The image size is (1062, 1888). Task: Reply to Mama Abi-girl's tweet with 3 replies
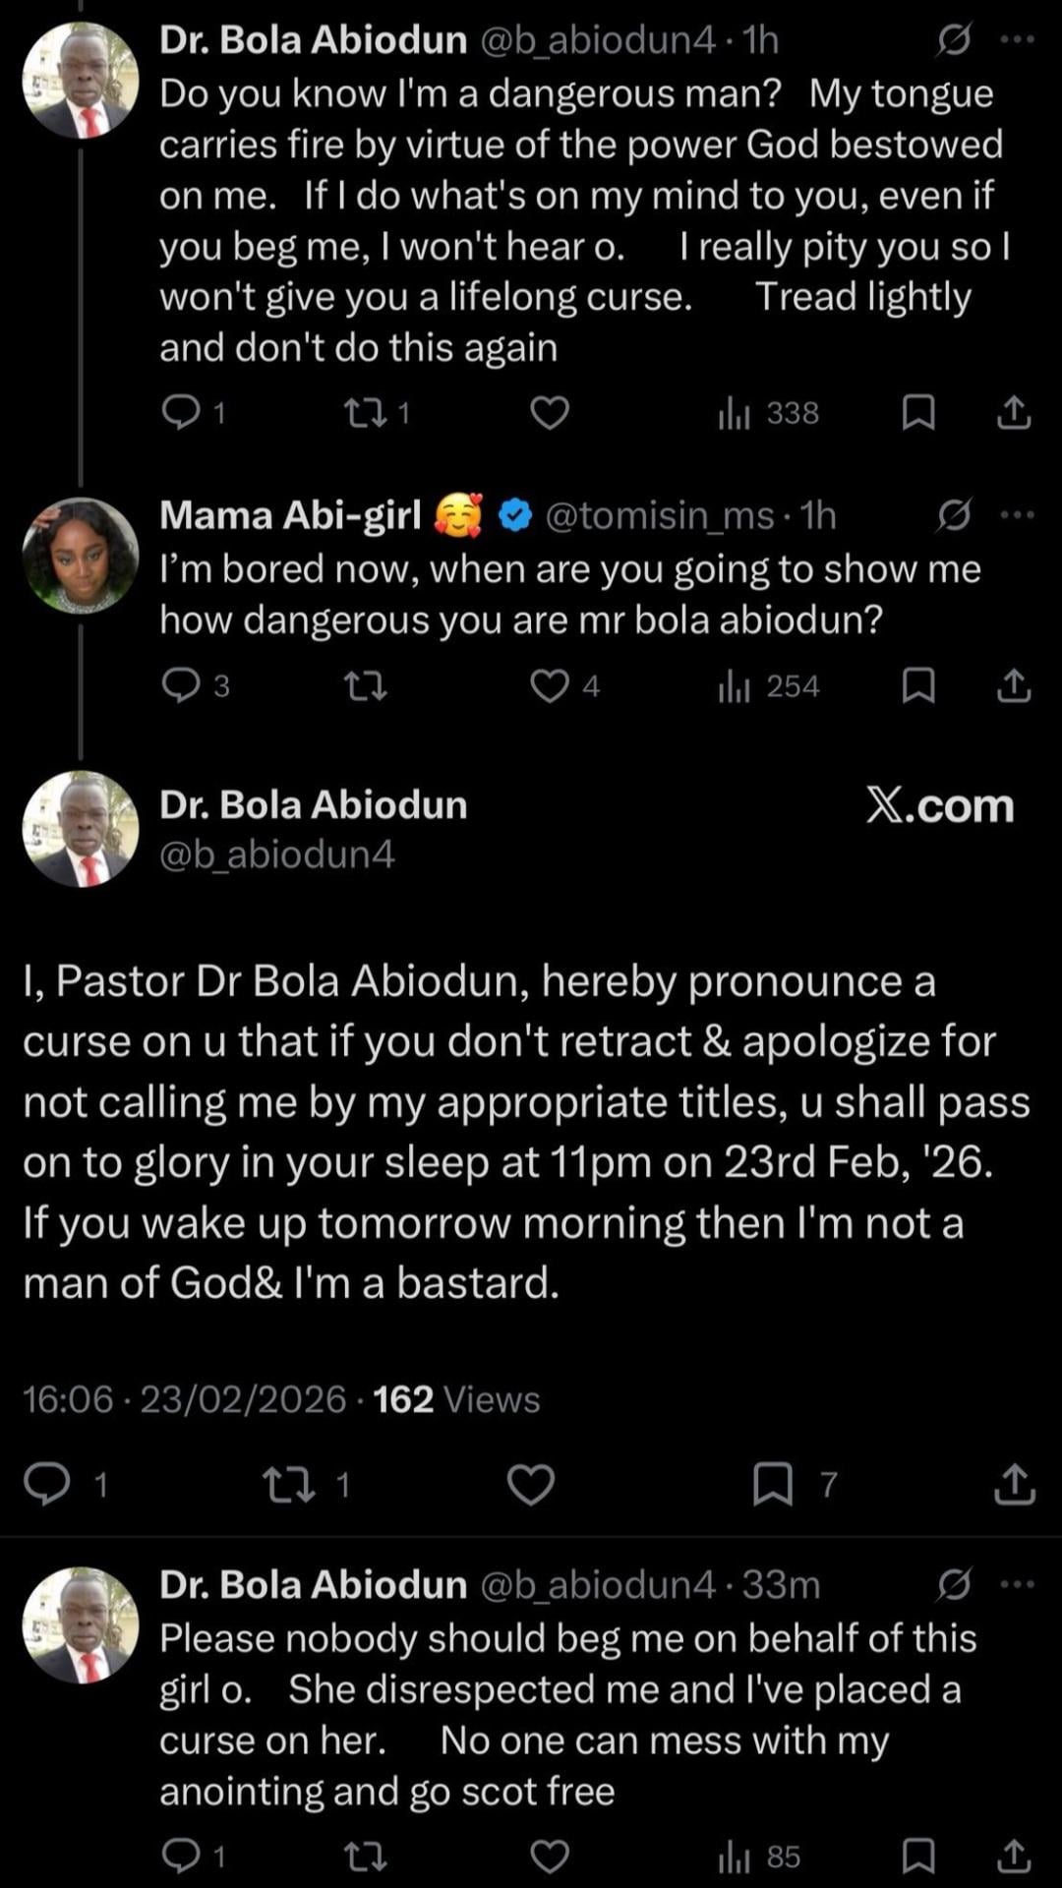point(181,686)
